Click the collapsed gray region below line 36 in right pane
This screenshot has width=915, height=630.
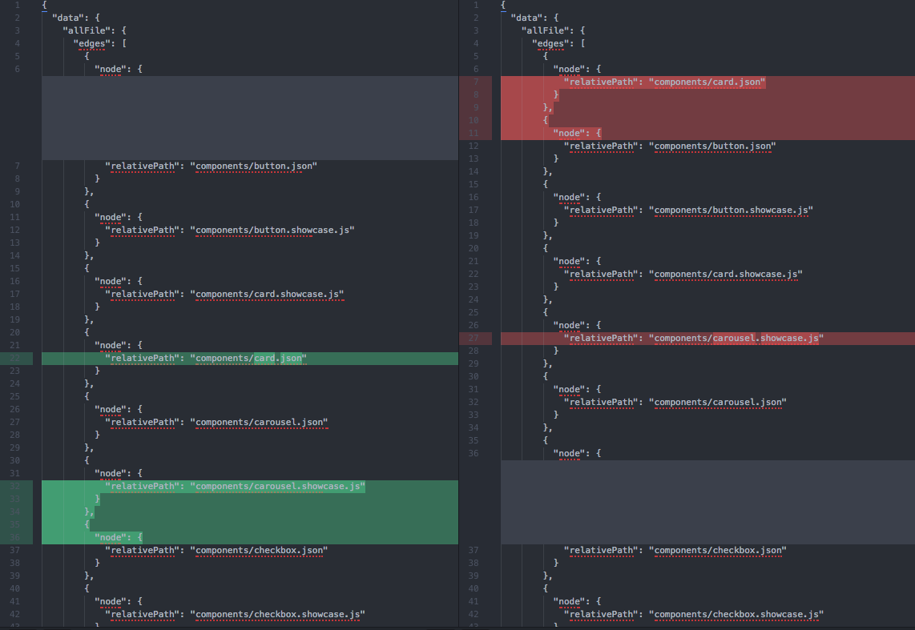[x=705, y=500]
